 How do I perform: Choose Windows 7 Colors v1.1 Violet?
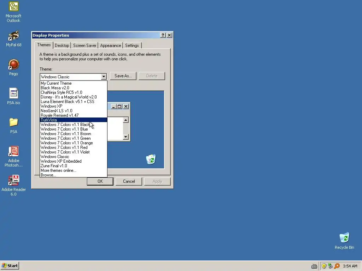[74, 152]
